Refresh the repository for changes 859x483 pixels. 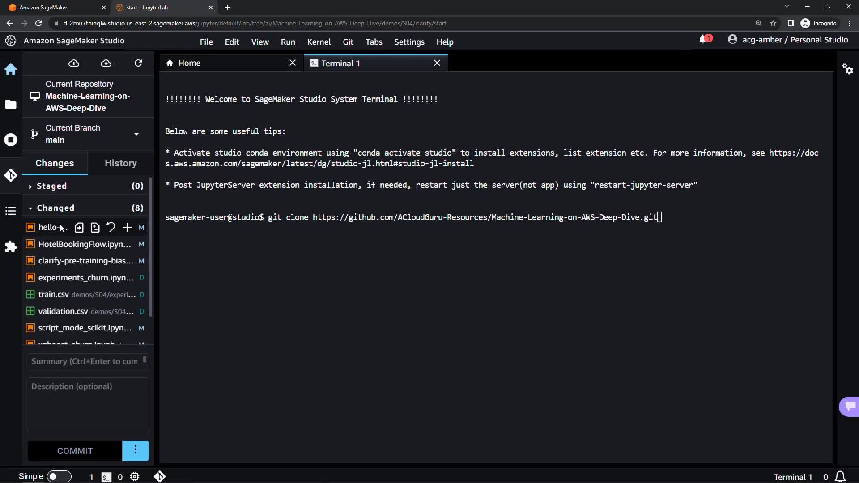[138, 63]
